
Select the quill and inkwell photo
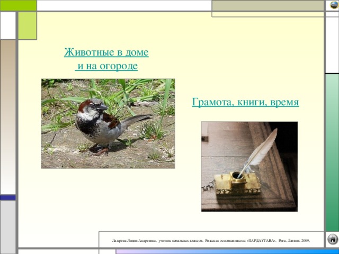tap(249, 166)
